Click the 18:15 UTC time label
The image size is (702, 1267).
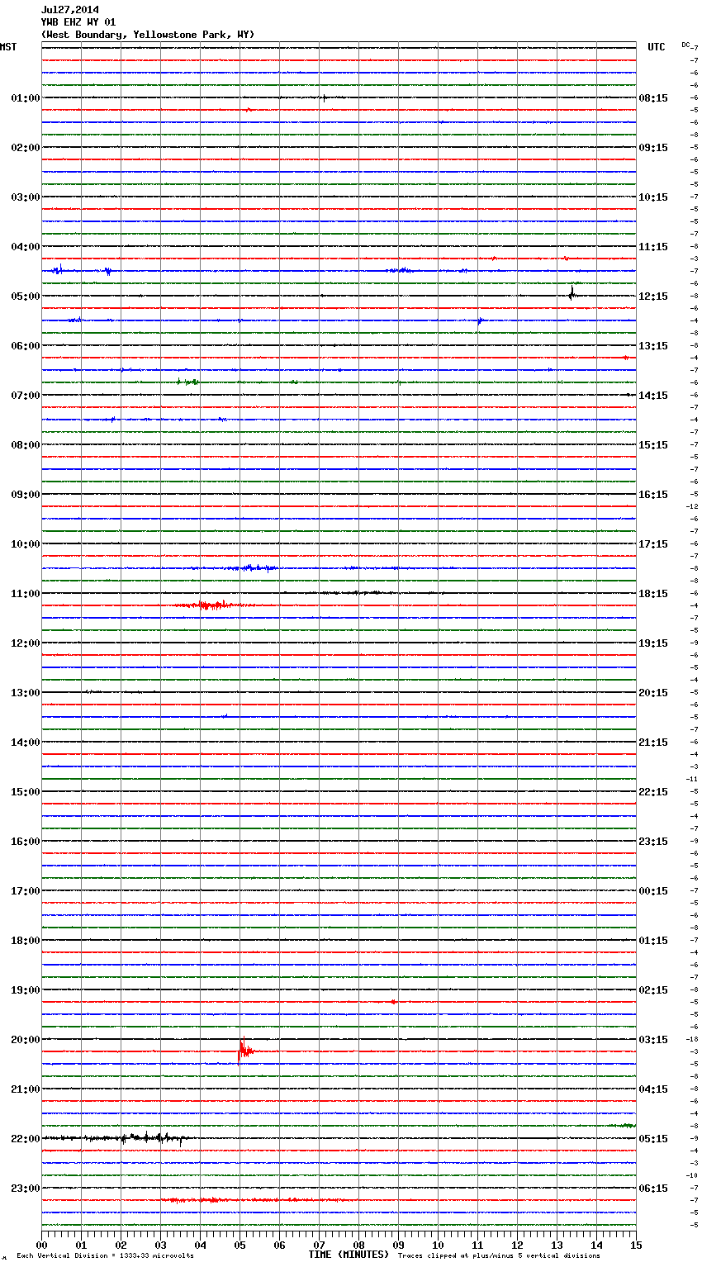click(653, 594)
